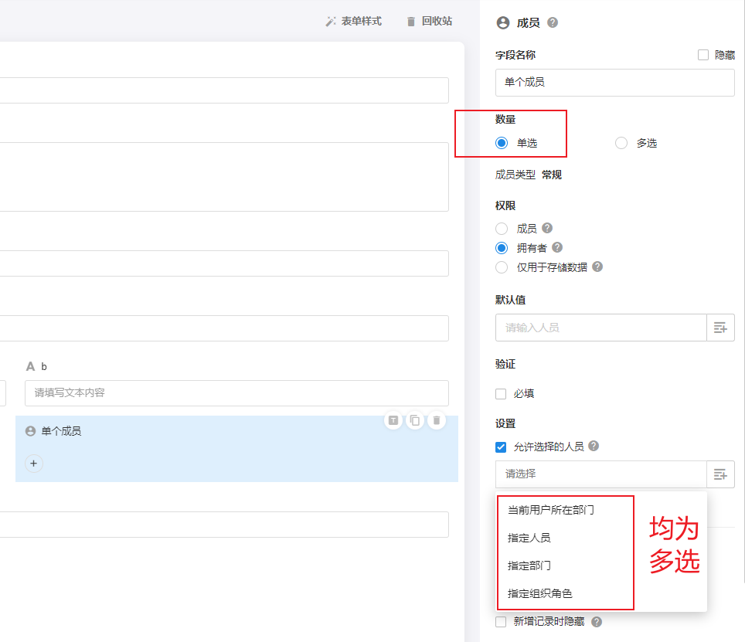Uncheck 允许选择的人员 checkbox
This screenshot has width=745, height=642.
(x=501, y=447)
